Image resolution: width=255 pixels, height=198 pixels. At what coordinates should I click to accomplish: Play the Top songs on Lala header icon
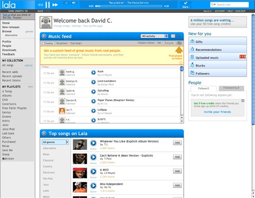click(44, 133)
